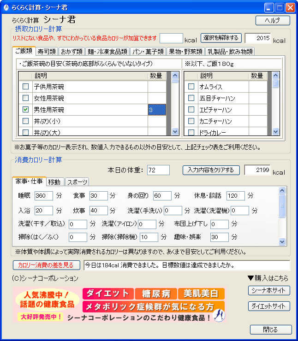Click the 洗濯(干す/取込) minutes field
This screenshot has width=298, height=341.
78,224
